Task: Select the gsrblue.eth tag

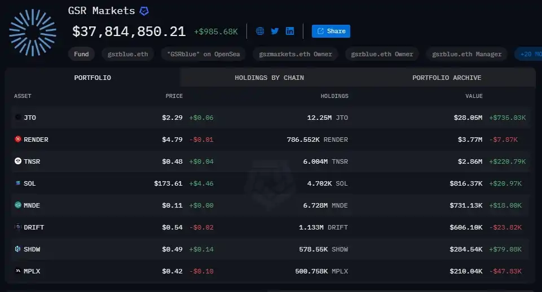Action: point(127,54)
